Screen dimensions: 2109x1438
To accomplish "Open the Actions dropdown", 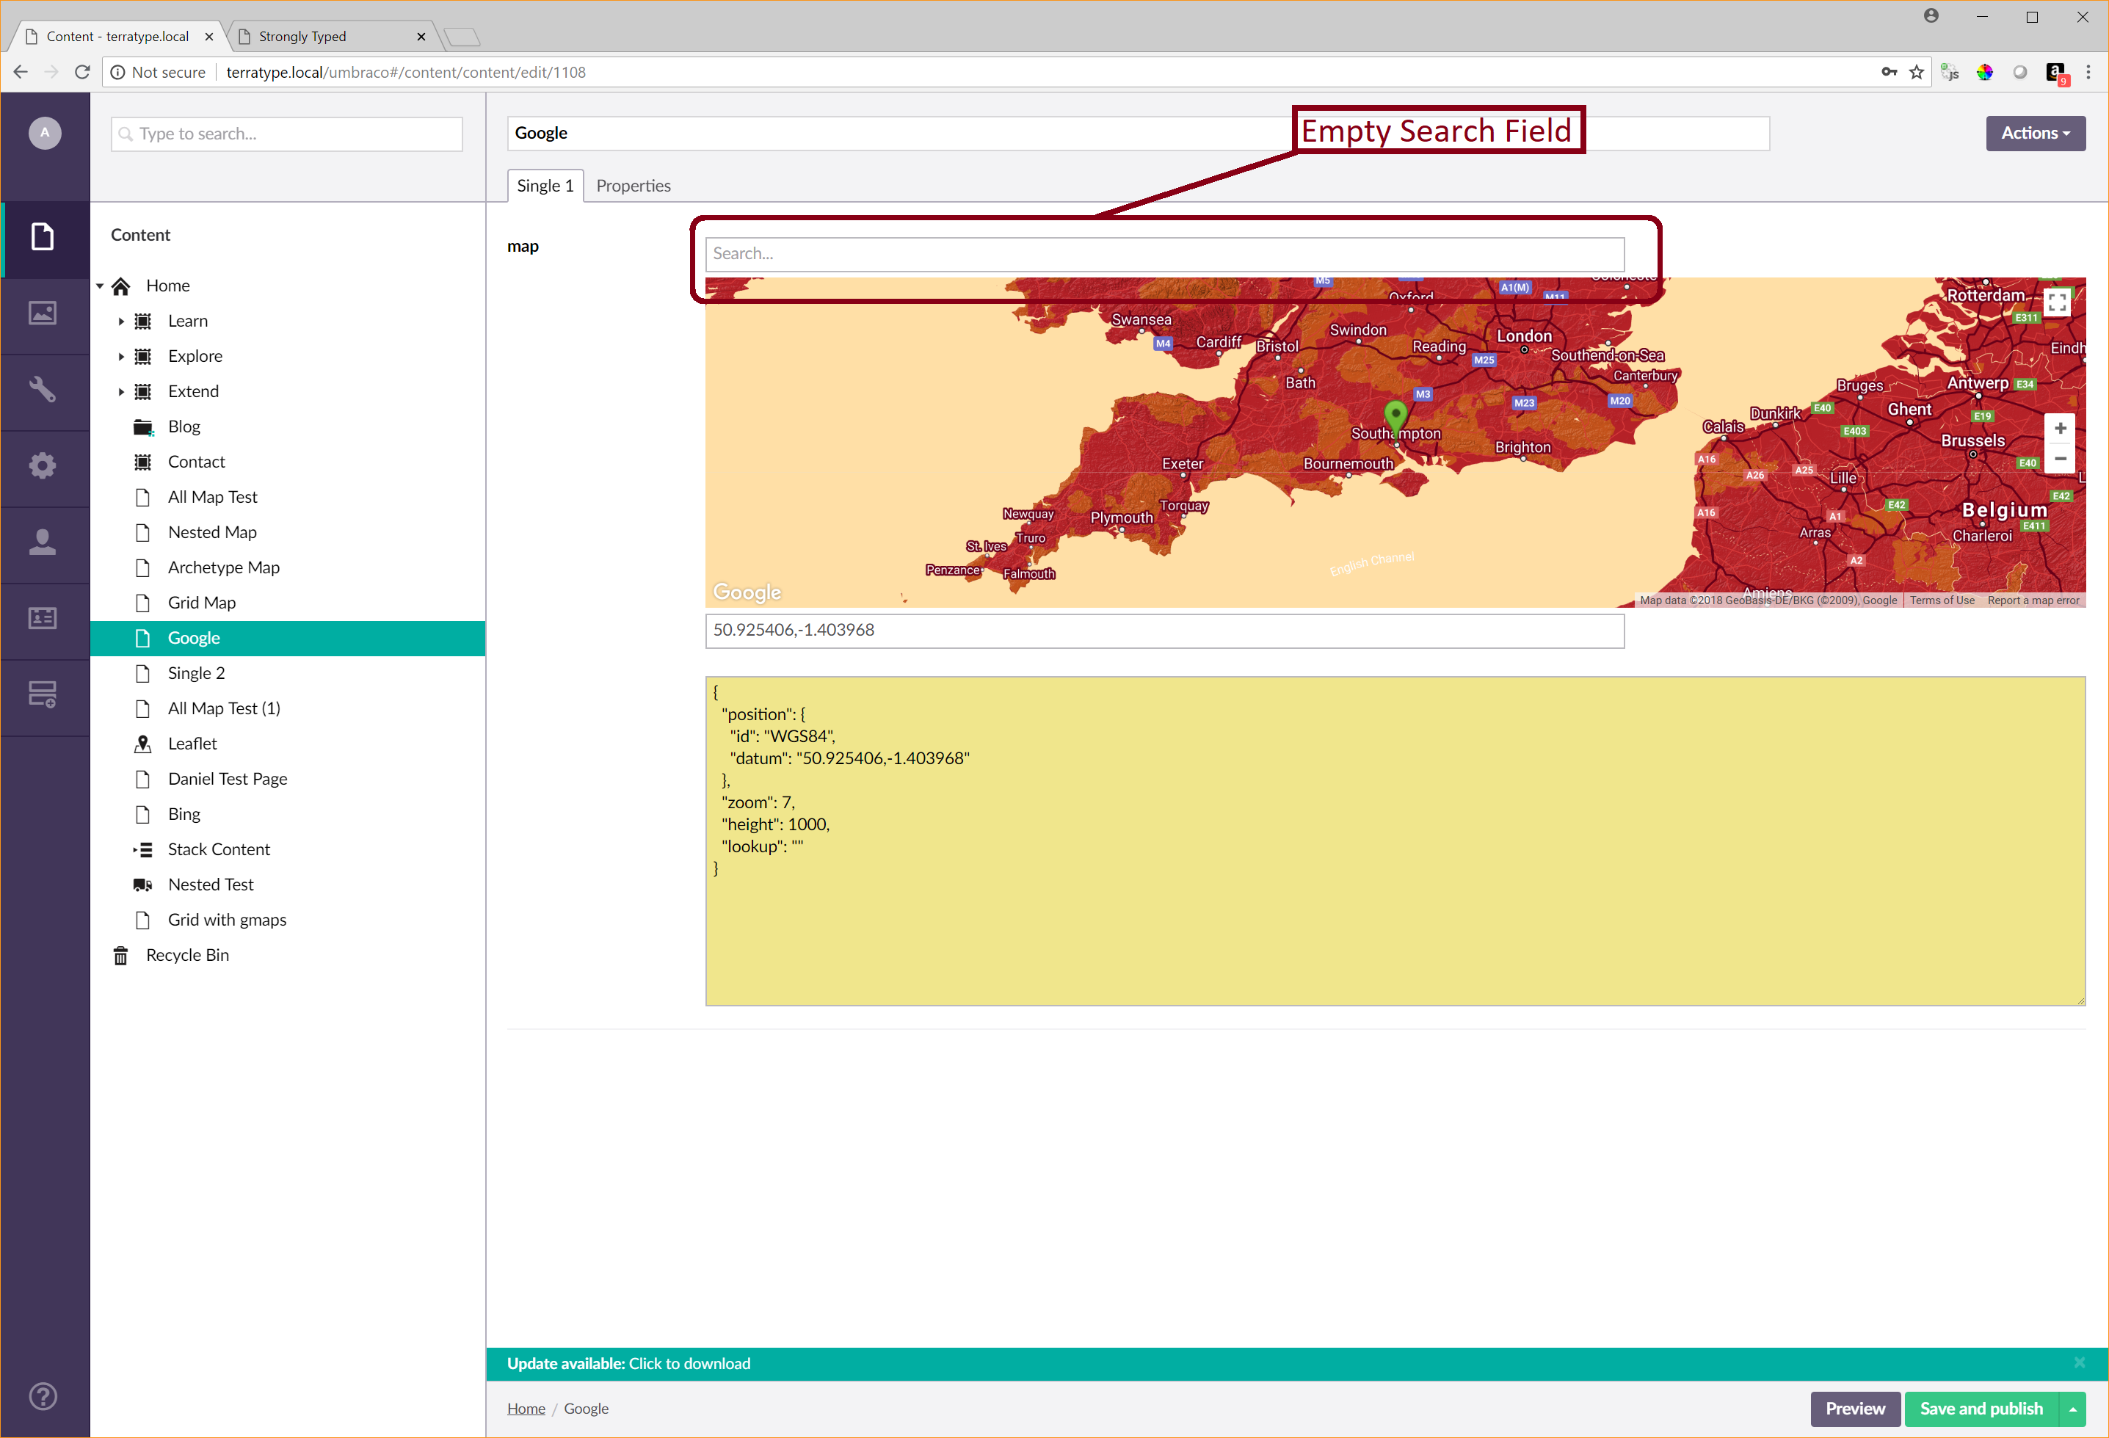I will tap(2036, 134).
